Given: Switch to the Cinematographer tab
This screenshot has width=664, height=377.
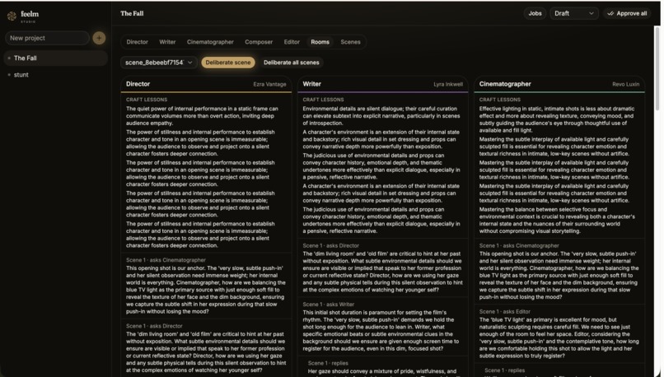Looking at the screenshot, I should point(210,42).
